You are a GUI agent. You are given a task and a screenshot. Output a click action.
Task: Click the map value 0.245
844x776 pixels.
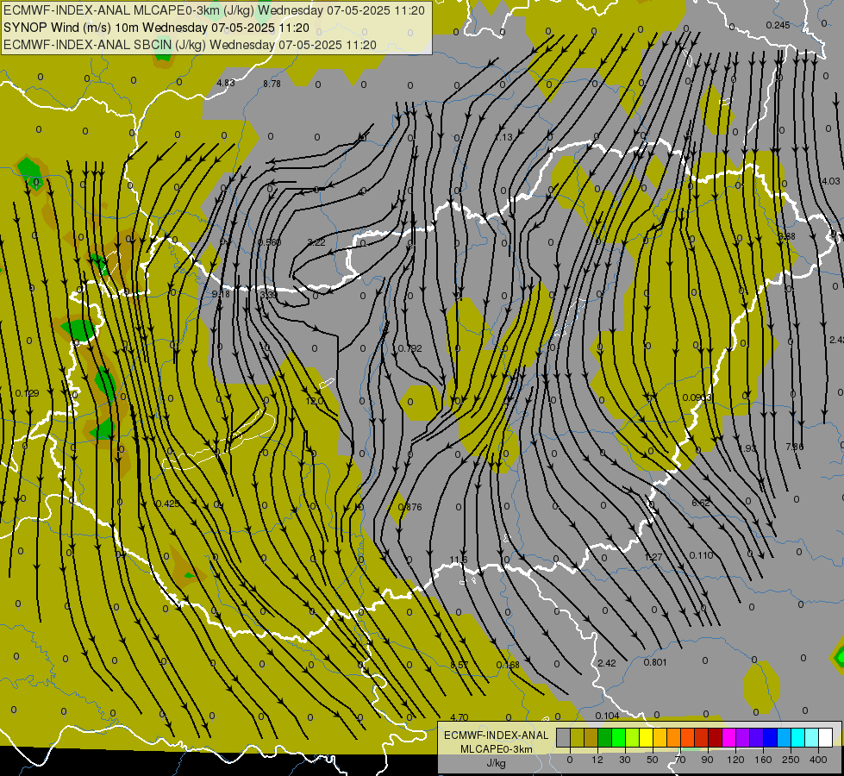(x=778, y=25)
